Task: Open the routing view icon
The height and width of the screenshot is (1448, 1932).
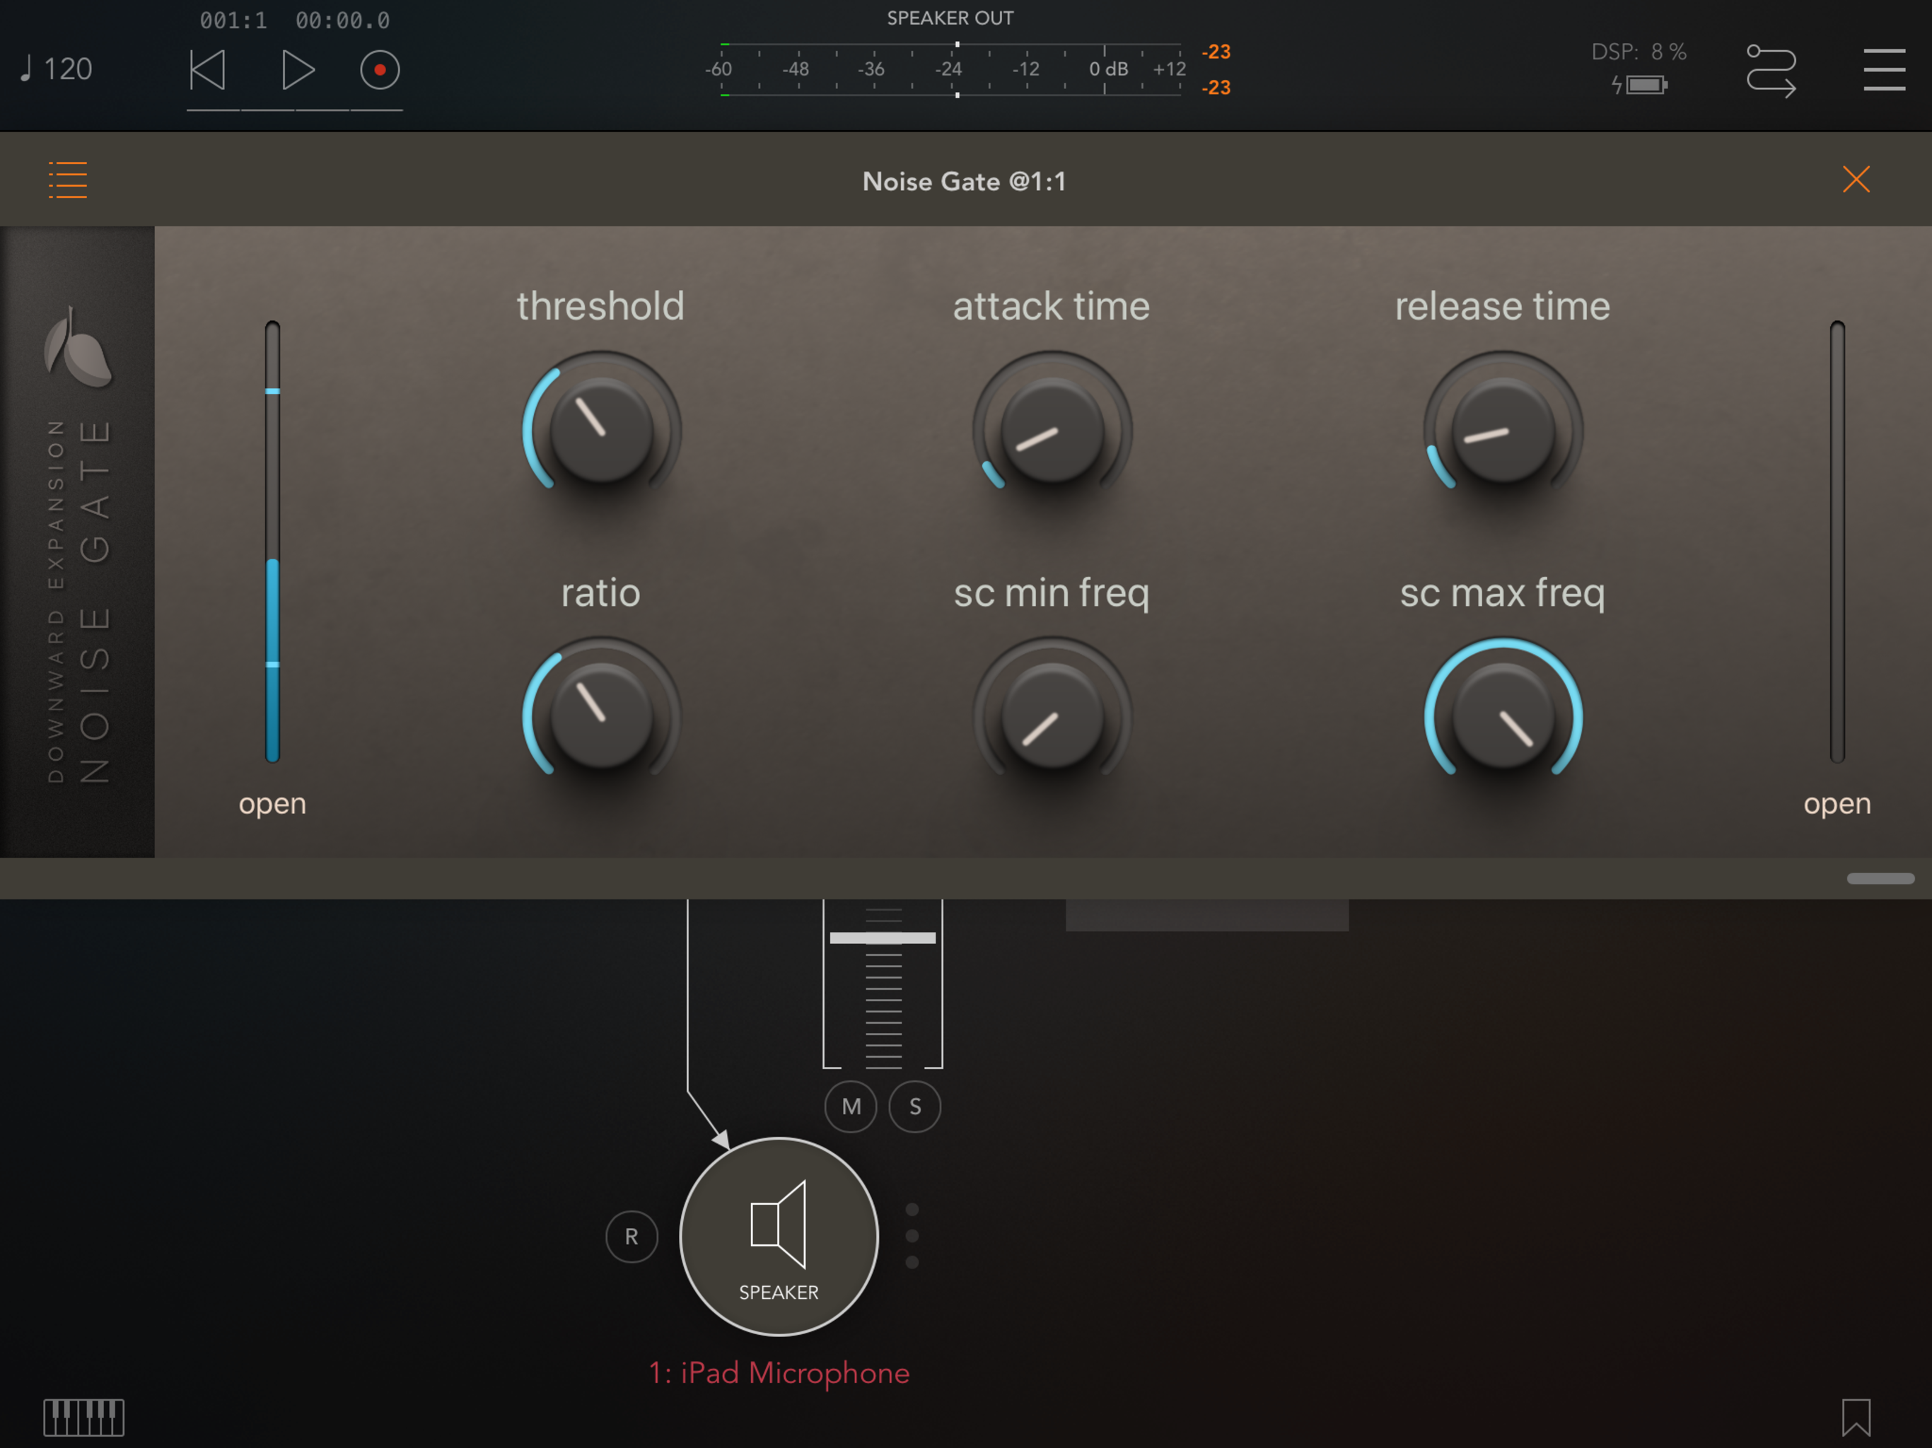Action: click(1771, 70)
